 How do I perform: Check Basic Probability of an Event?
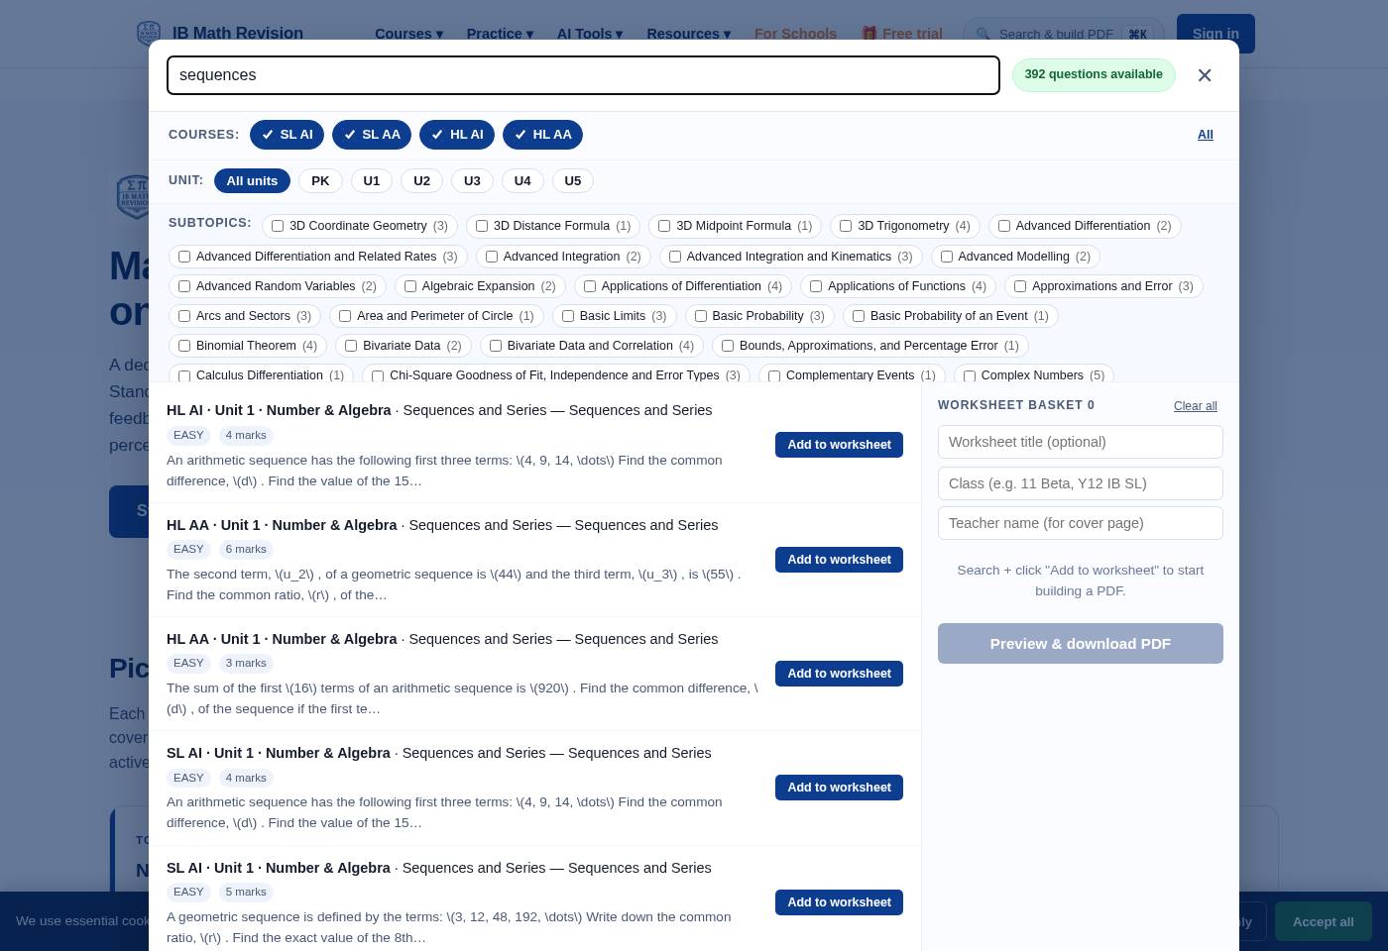859,316
